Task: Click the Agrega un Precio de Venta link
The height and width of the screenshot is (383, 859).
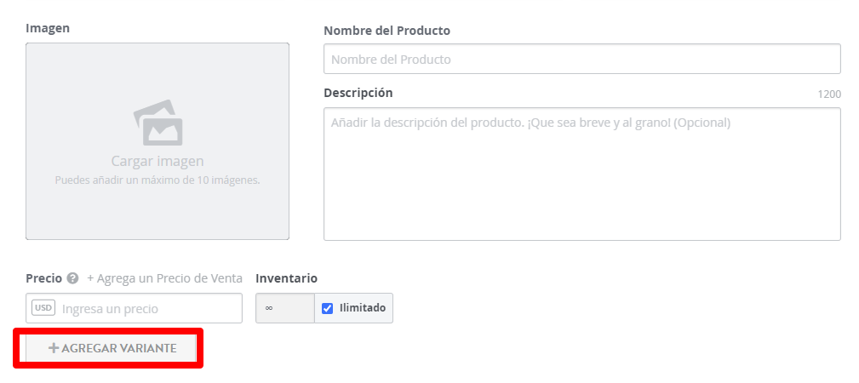Action: [x=164, y=278]
